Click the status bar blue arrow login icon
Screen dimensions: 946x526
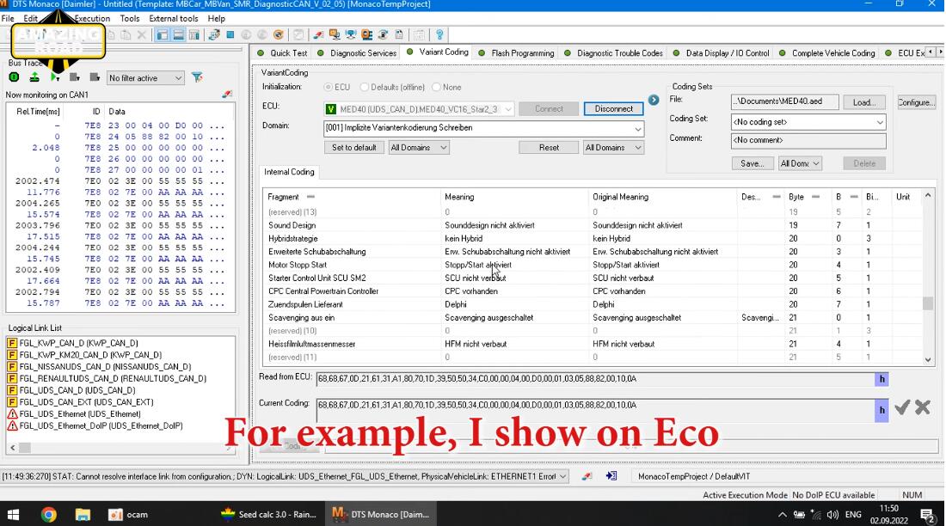coord(611,476)
